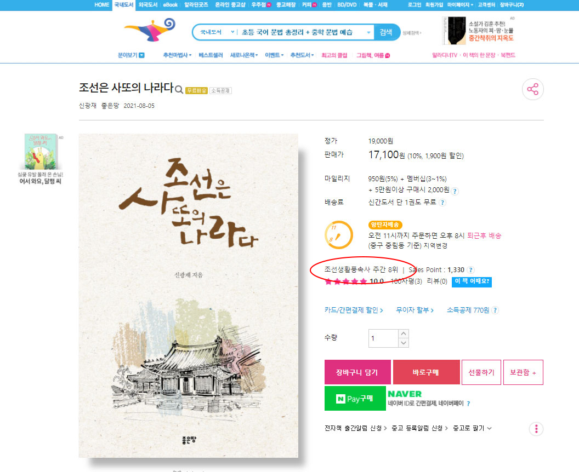The height and width of the screenshot is (472, 579).
Task: Click the 바로구매 buy now button
Action: [x=426, y=372]
